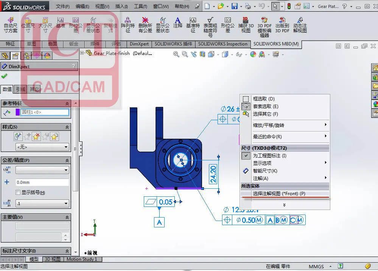The width and height of the screenshot is (378, 271).
Task: Open the 插入(I) menu
Action: click(121, 6)
